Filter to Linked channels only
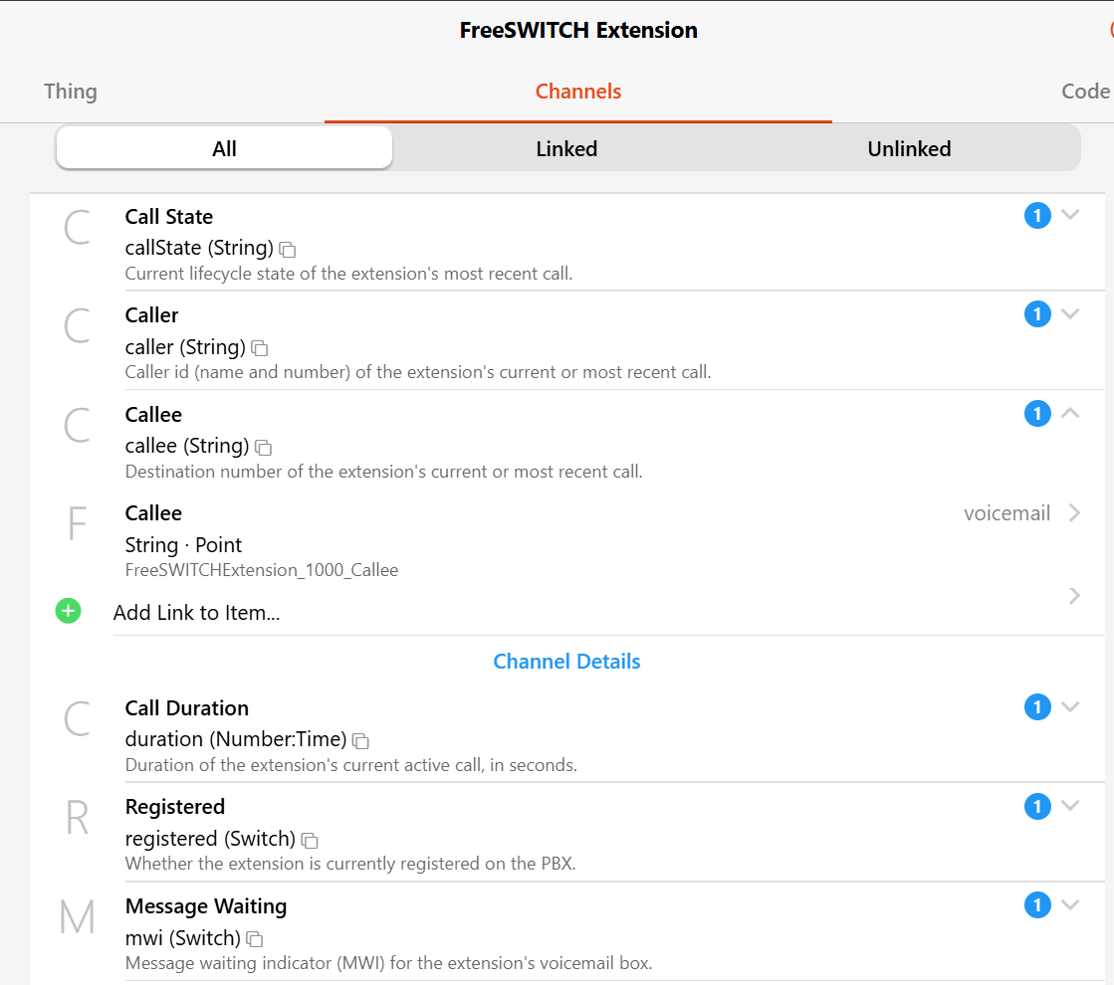 566,148
